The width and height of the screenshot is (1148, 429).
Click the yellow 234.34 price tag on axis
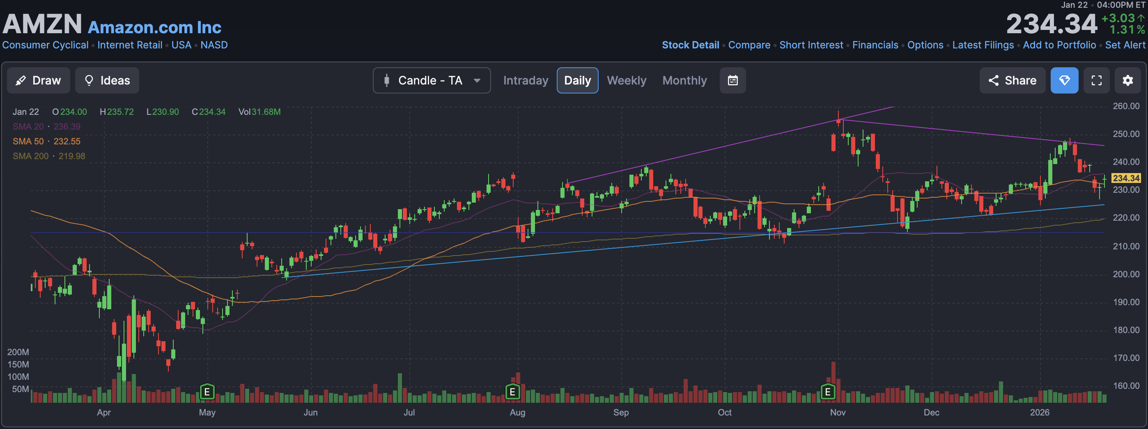point(1126,178)
